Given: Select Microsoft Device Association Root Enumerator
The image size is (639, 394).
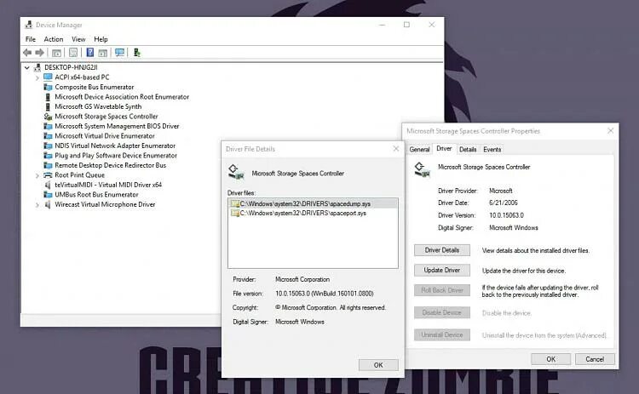Looking at the screenshot, I should click(x=122, y=97).
